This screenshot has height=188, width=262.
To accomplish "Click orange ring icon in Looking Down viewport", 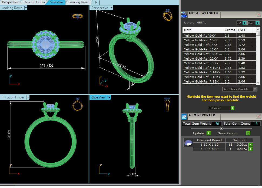I will (78, 16).
